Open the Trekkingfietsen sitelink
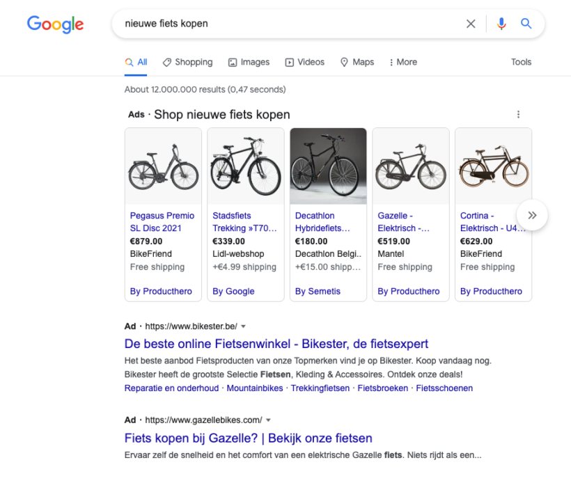The height and width of the screenshot is (483, 571). 320,388
